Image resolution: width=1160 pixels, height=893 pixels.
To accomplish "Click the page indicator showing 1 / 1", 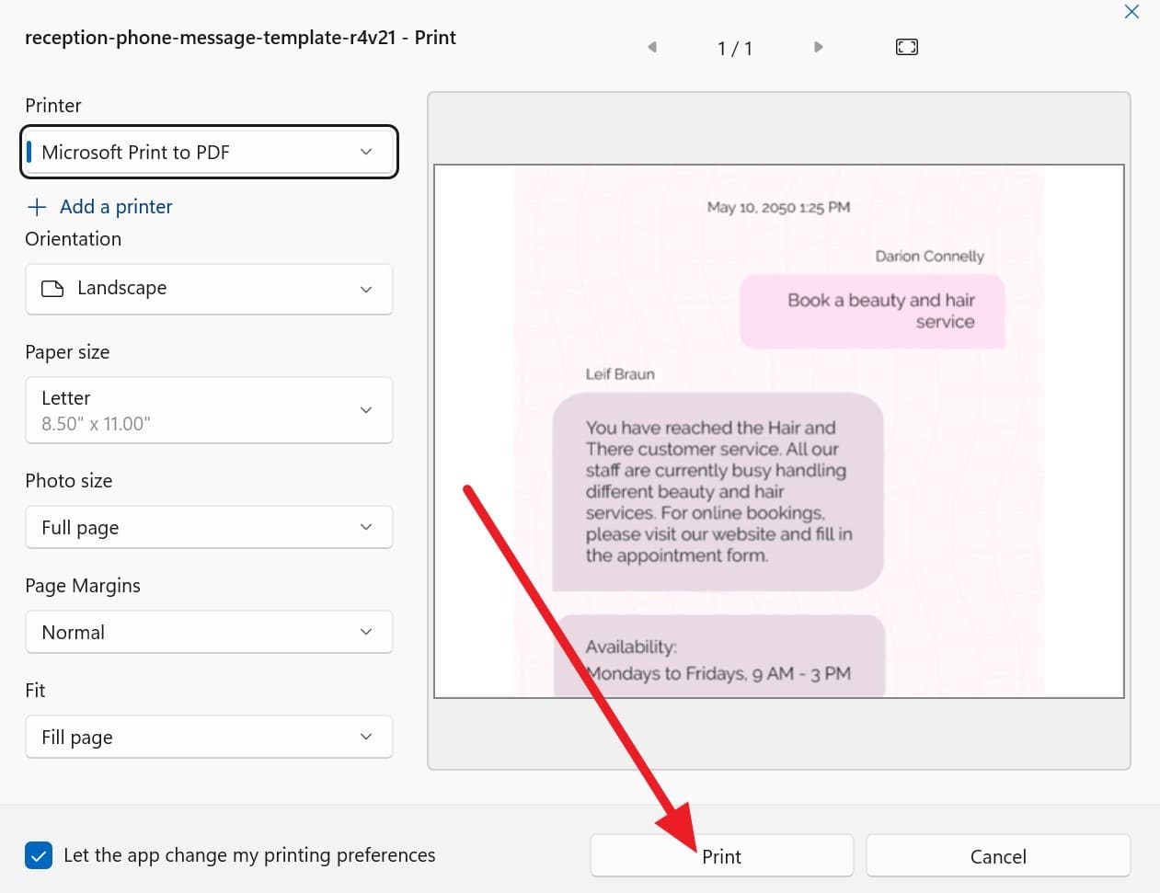I will [x=735, y=48].
